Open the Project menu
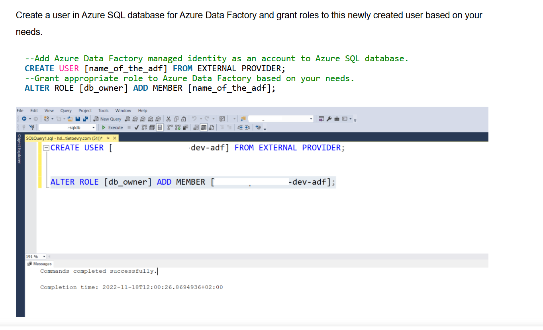 point(85,111)
